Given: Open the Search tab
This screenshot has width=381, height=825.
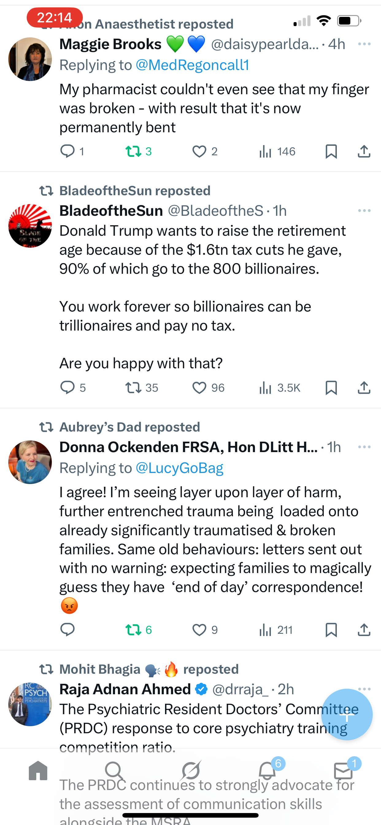Looking at the screenshot, I should (114, 770).
